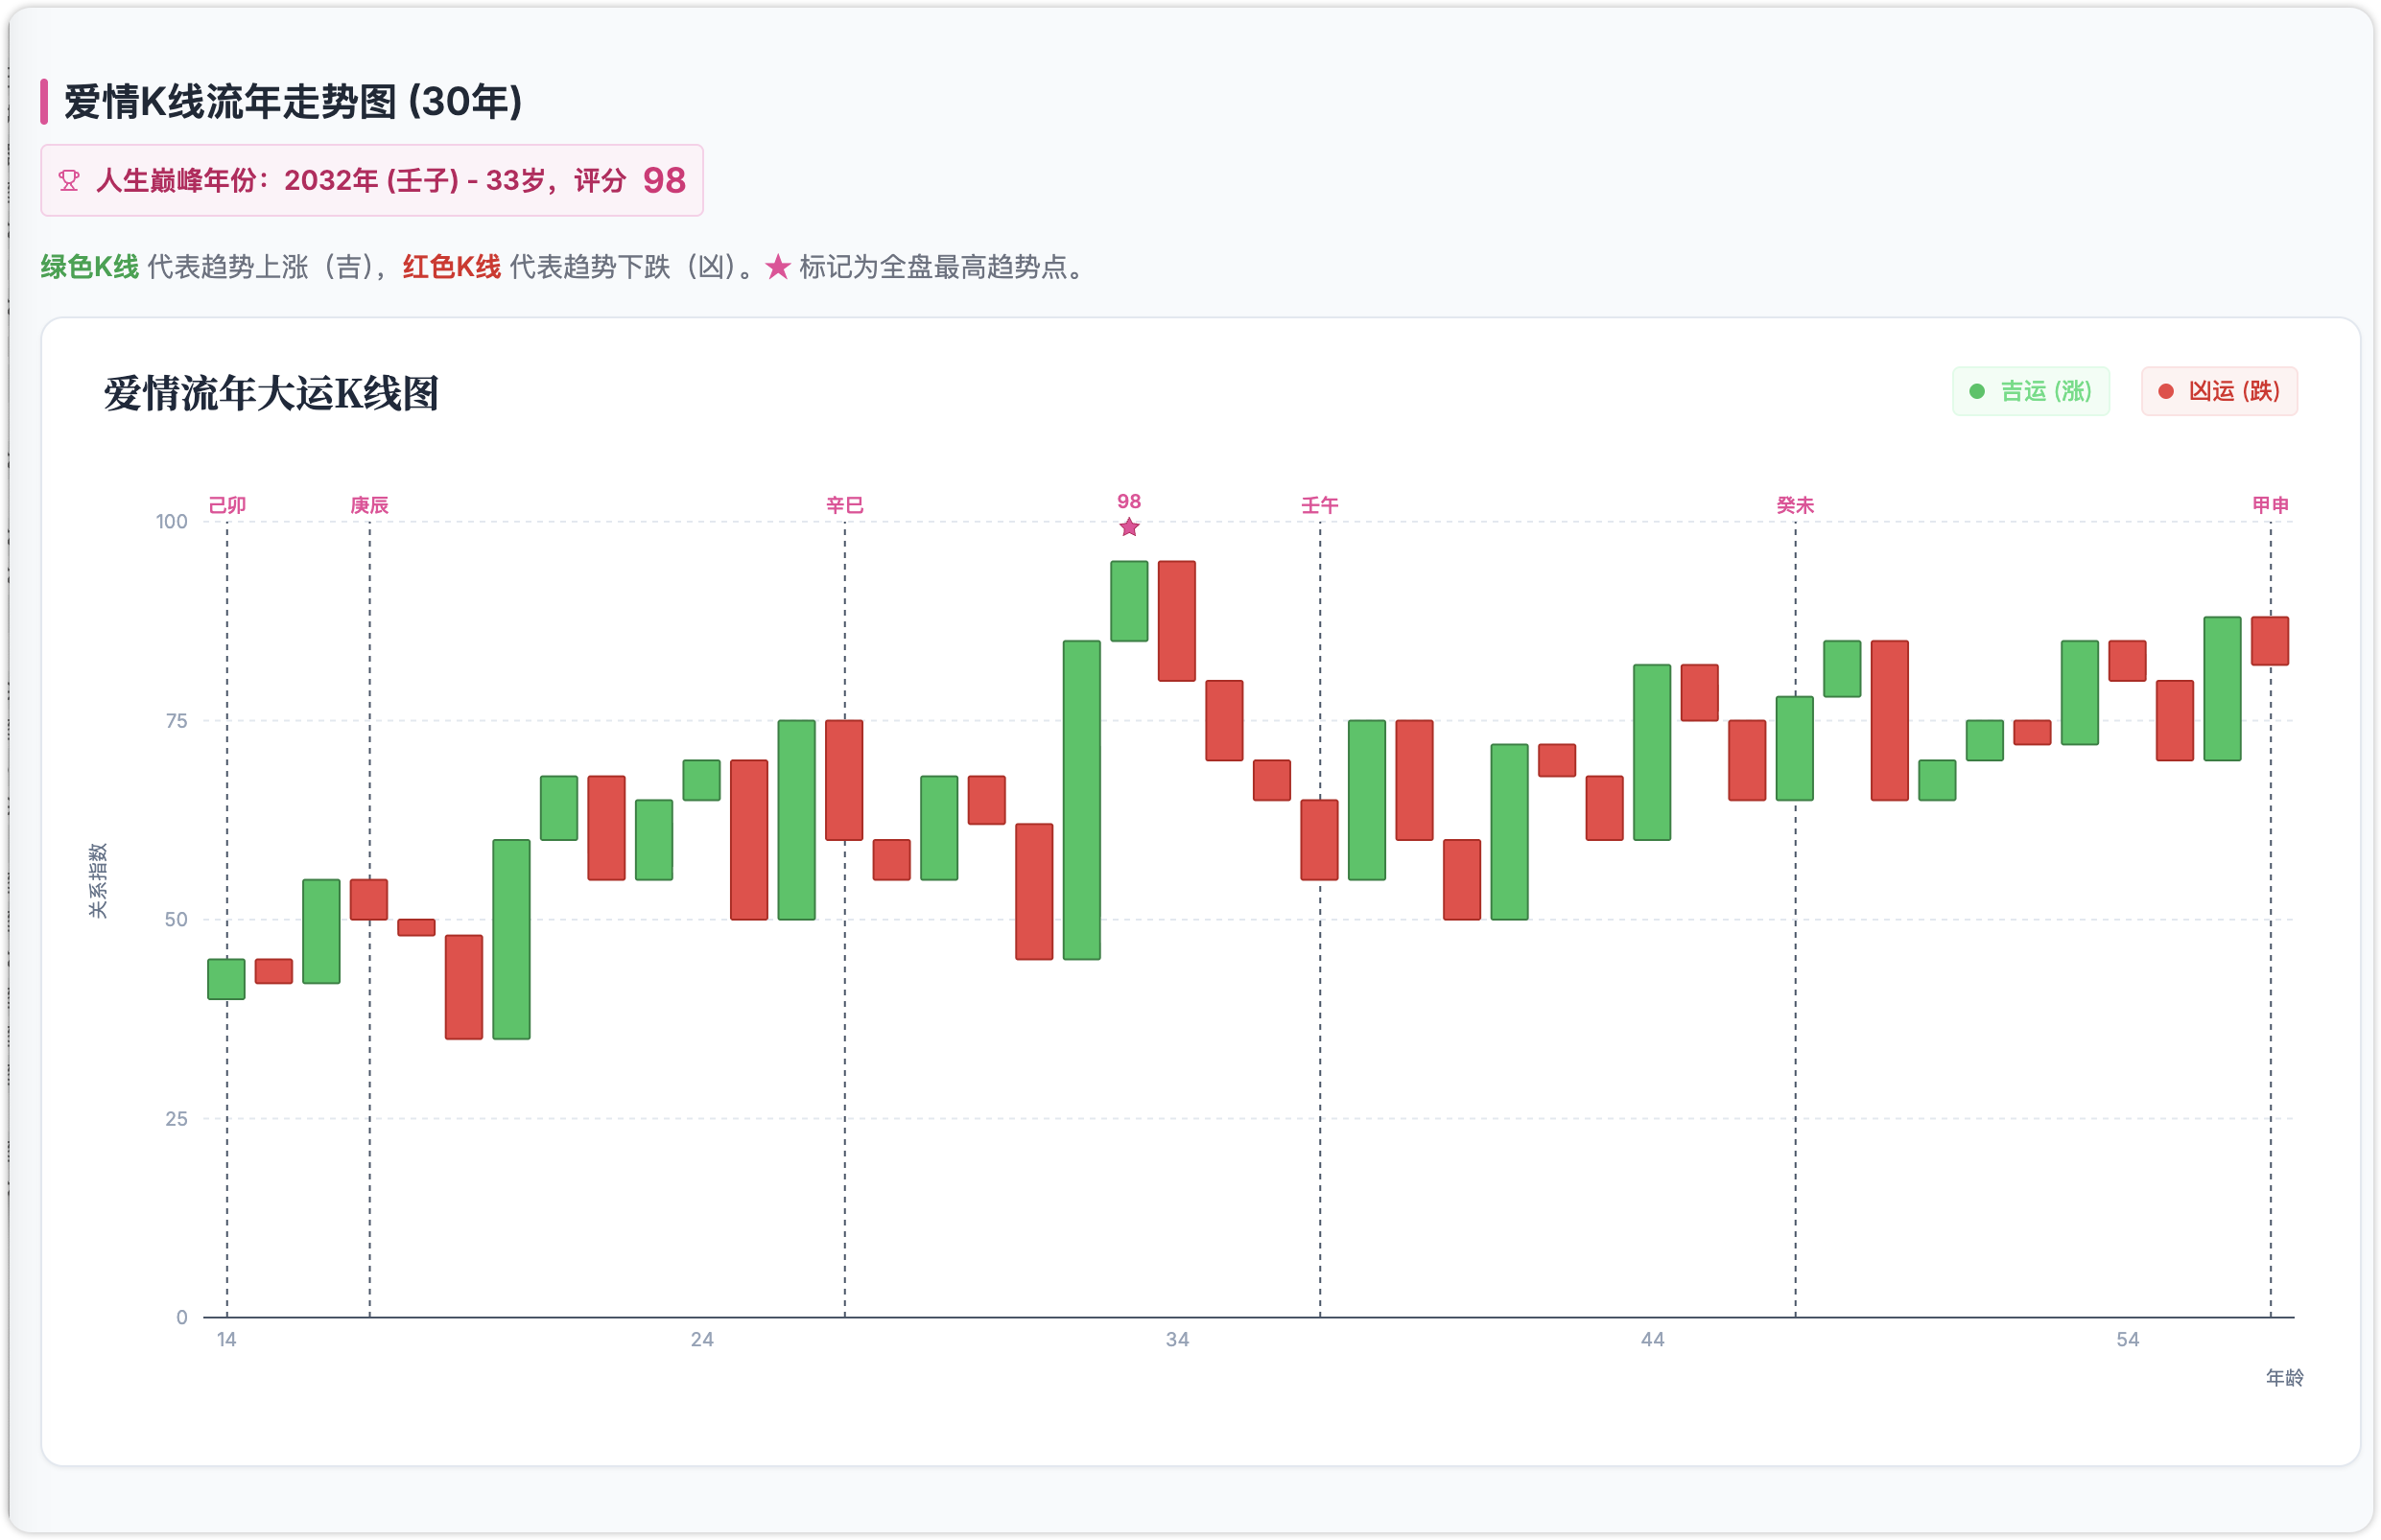Click the 红色K线 red legend text

(x=451, y=267)
